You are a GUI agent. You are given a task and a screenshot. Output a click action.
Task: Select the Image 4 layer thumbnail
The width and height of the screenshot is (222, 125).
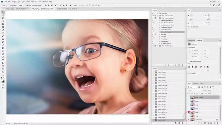[x=192, y=105]
